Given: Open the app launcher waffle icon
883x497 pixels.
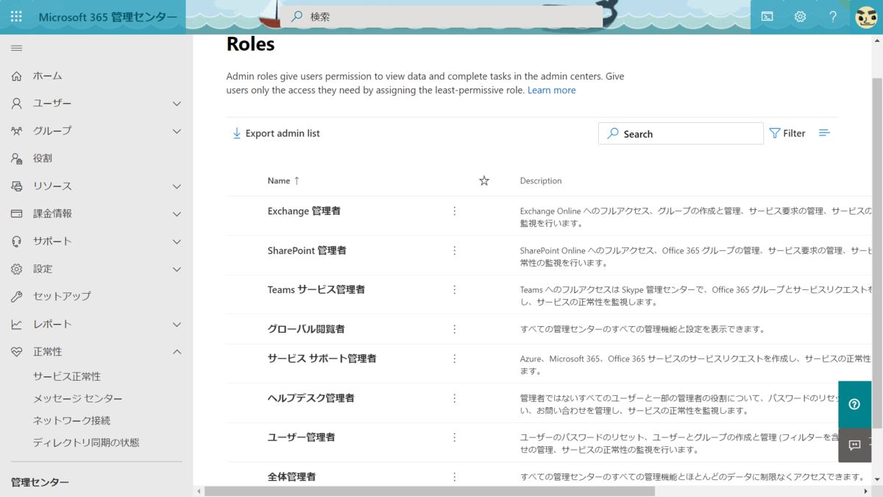Looking at the screenshot, I should click(x=16, y=16).
